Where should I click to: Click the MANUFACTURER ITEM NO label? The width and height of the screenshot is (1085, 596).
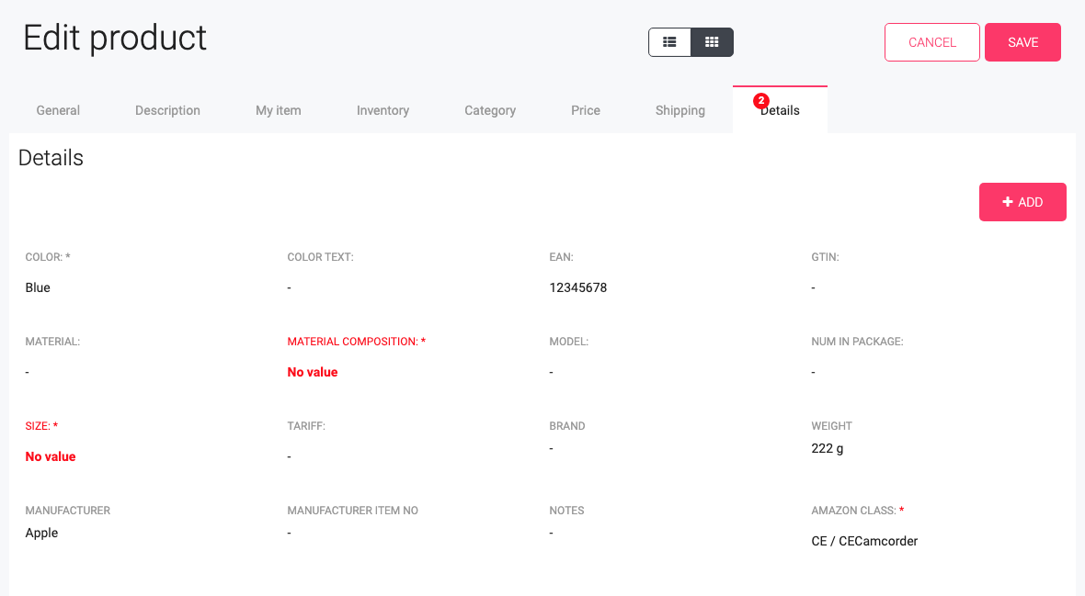click(353, 511)
